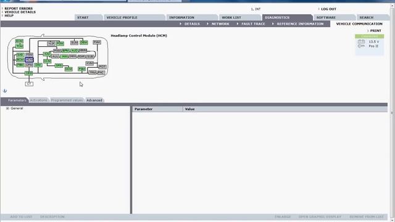Click the Pos II ignition status text
The width and height of the screenshot is (395, 222).
point(373,46)
